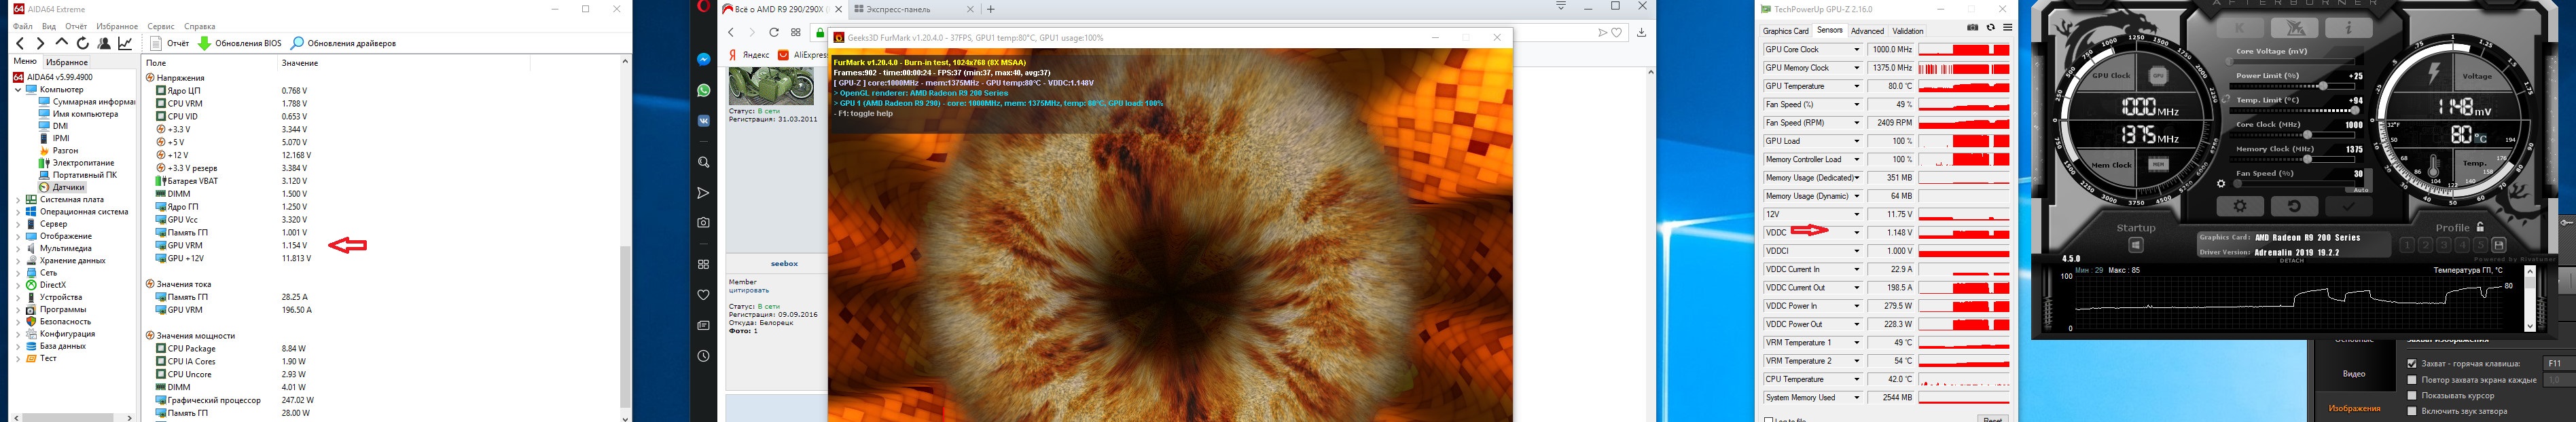Open the VDDC sensor dropdown in GPU-Z
This screenshot has height=422, width=2576.
(x=1857, y=233)
